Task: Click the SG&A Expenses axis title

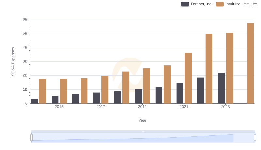Action: (x=13, y=61)
